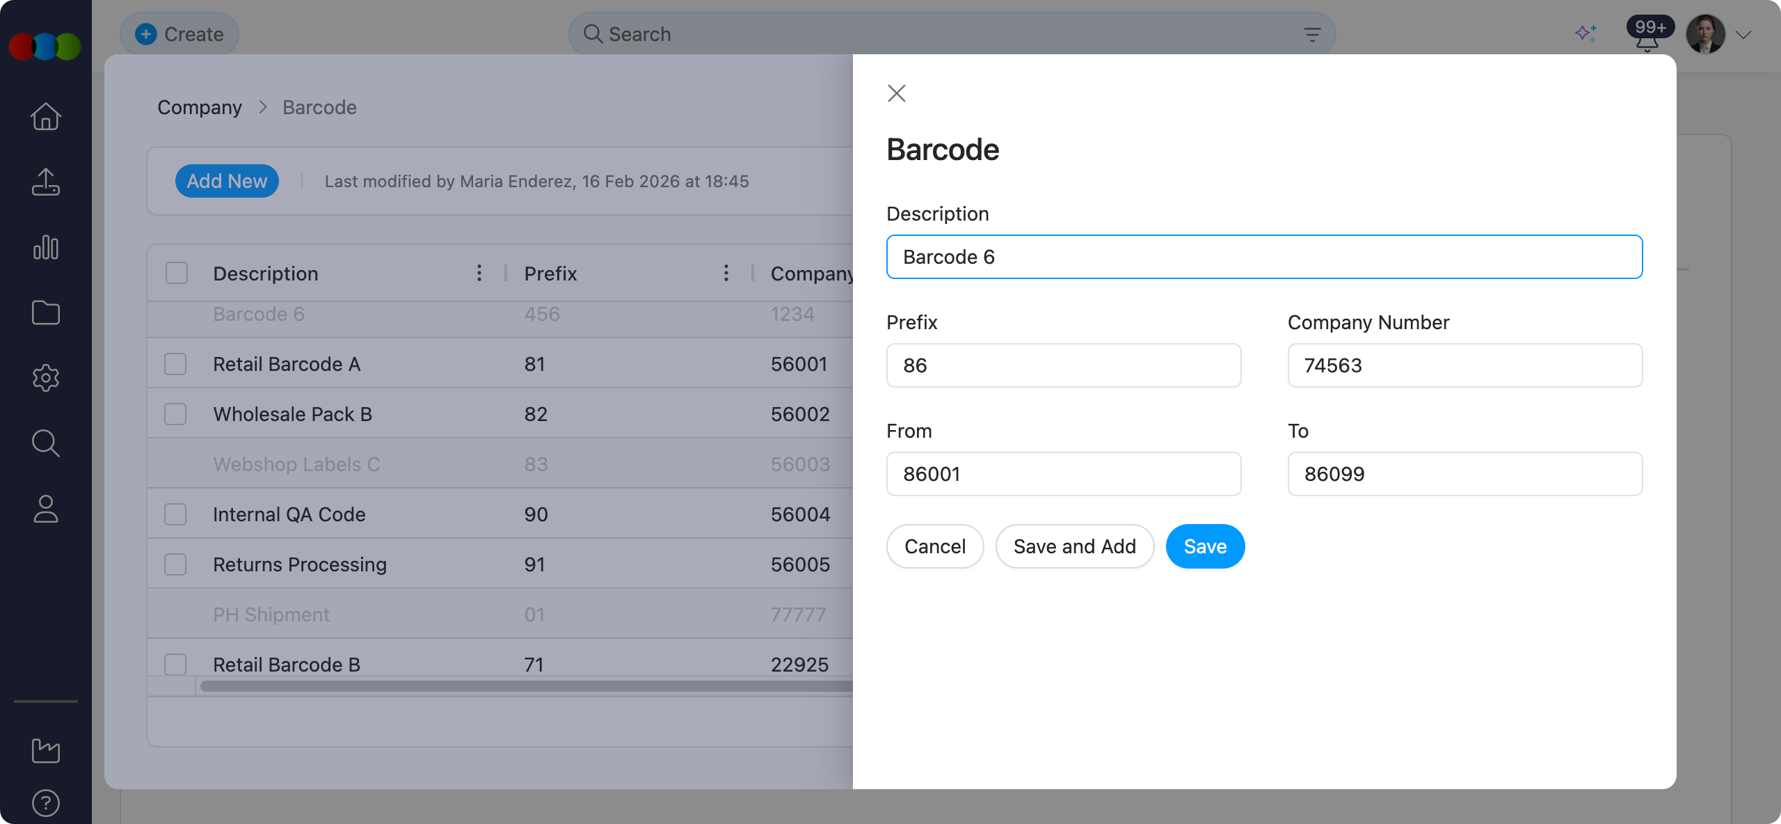
Task: Click the Add New button
Action: [x=227, y=181]
